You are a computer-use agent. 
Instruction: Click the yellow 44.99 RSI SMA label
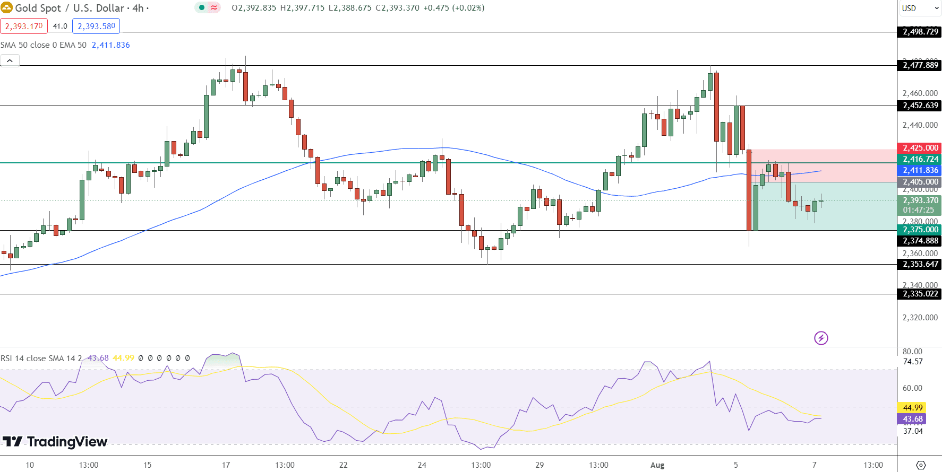(x=912, y=408)
